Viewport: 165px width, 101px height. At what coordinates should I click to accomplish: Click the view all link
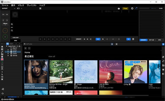(52, 56)
